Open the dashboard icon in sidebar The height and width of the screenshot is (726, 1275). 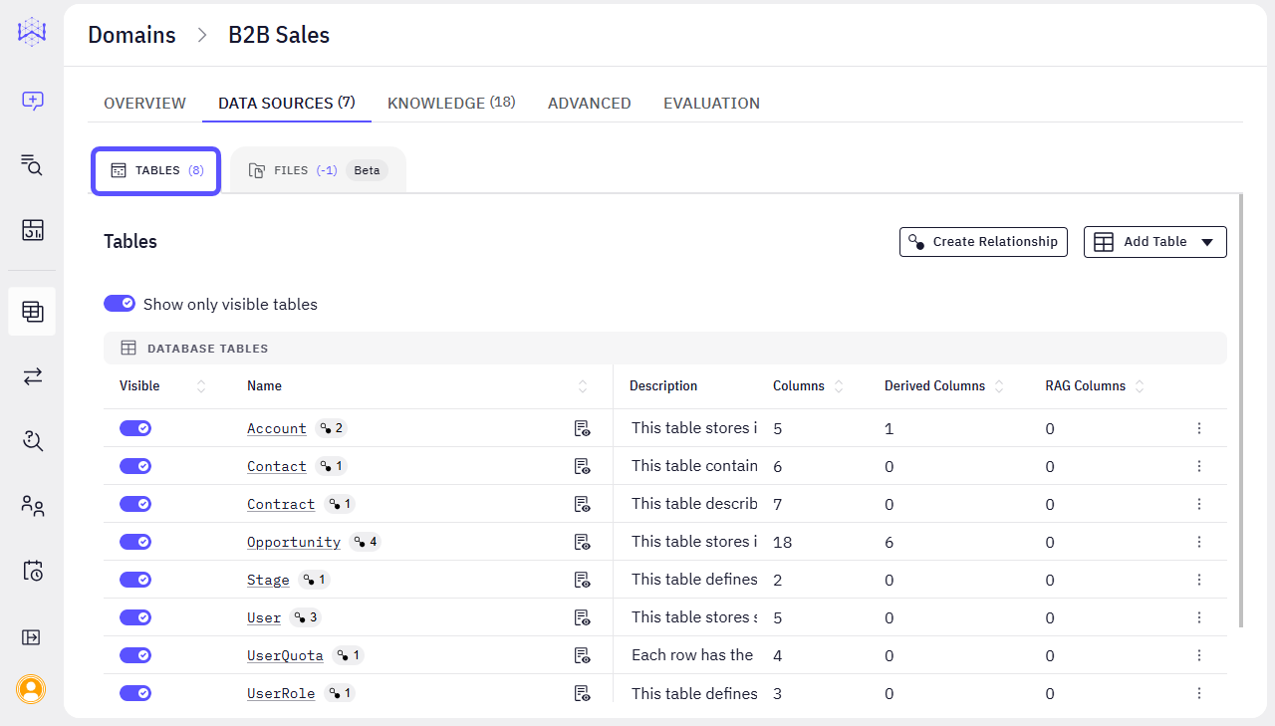(31, 229)
